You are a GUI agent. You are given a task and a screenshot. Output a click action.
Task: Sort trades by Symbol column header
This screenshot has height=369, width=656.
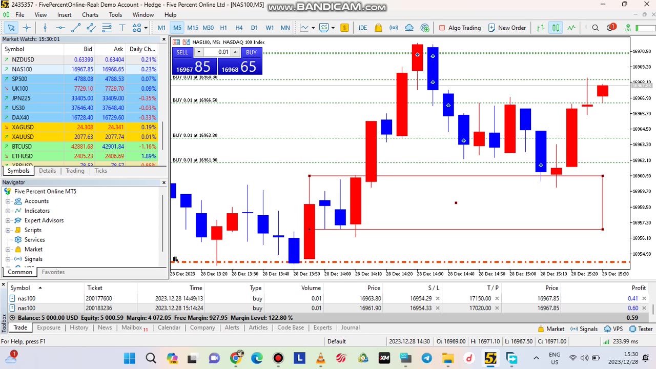20,288
